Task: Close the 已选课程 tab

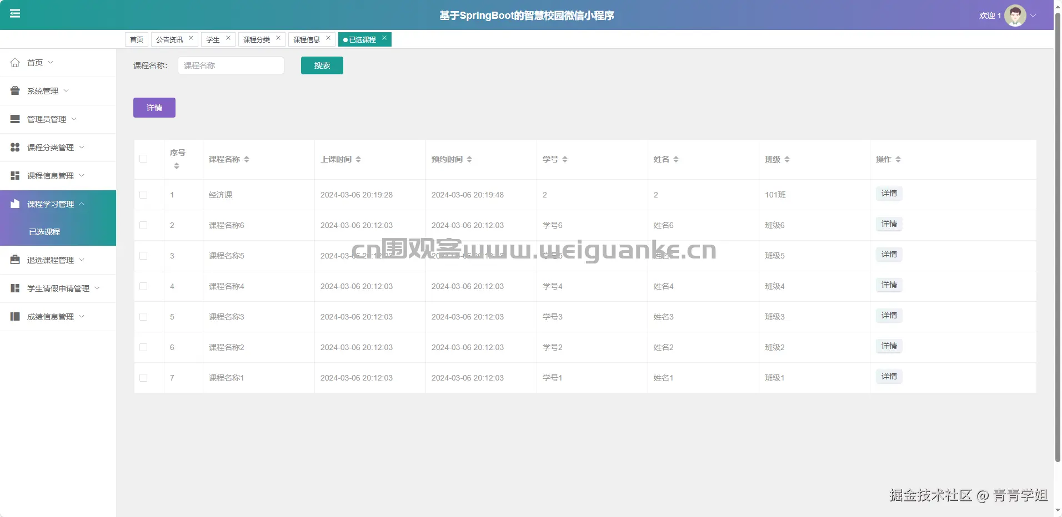Action: pyautogui.click(x=384, y=38)
